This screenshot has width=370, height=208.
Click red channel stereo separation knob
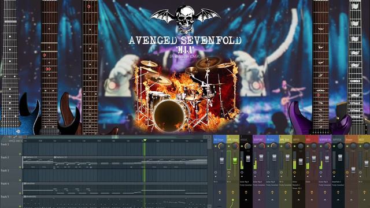coord(308,172)
